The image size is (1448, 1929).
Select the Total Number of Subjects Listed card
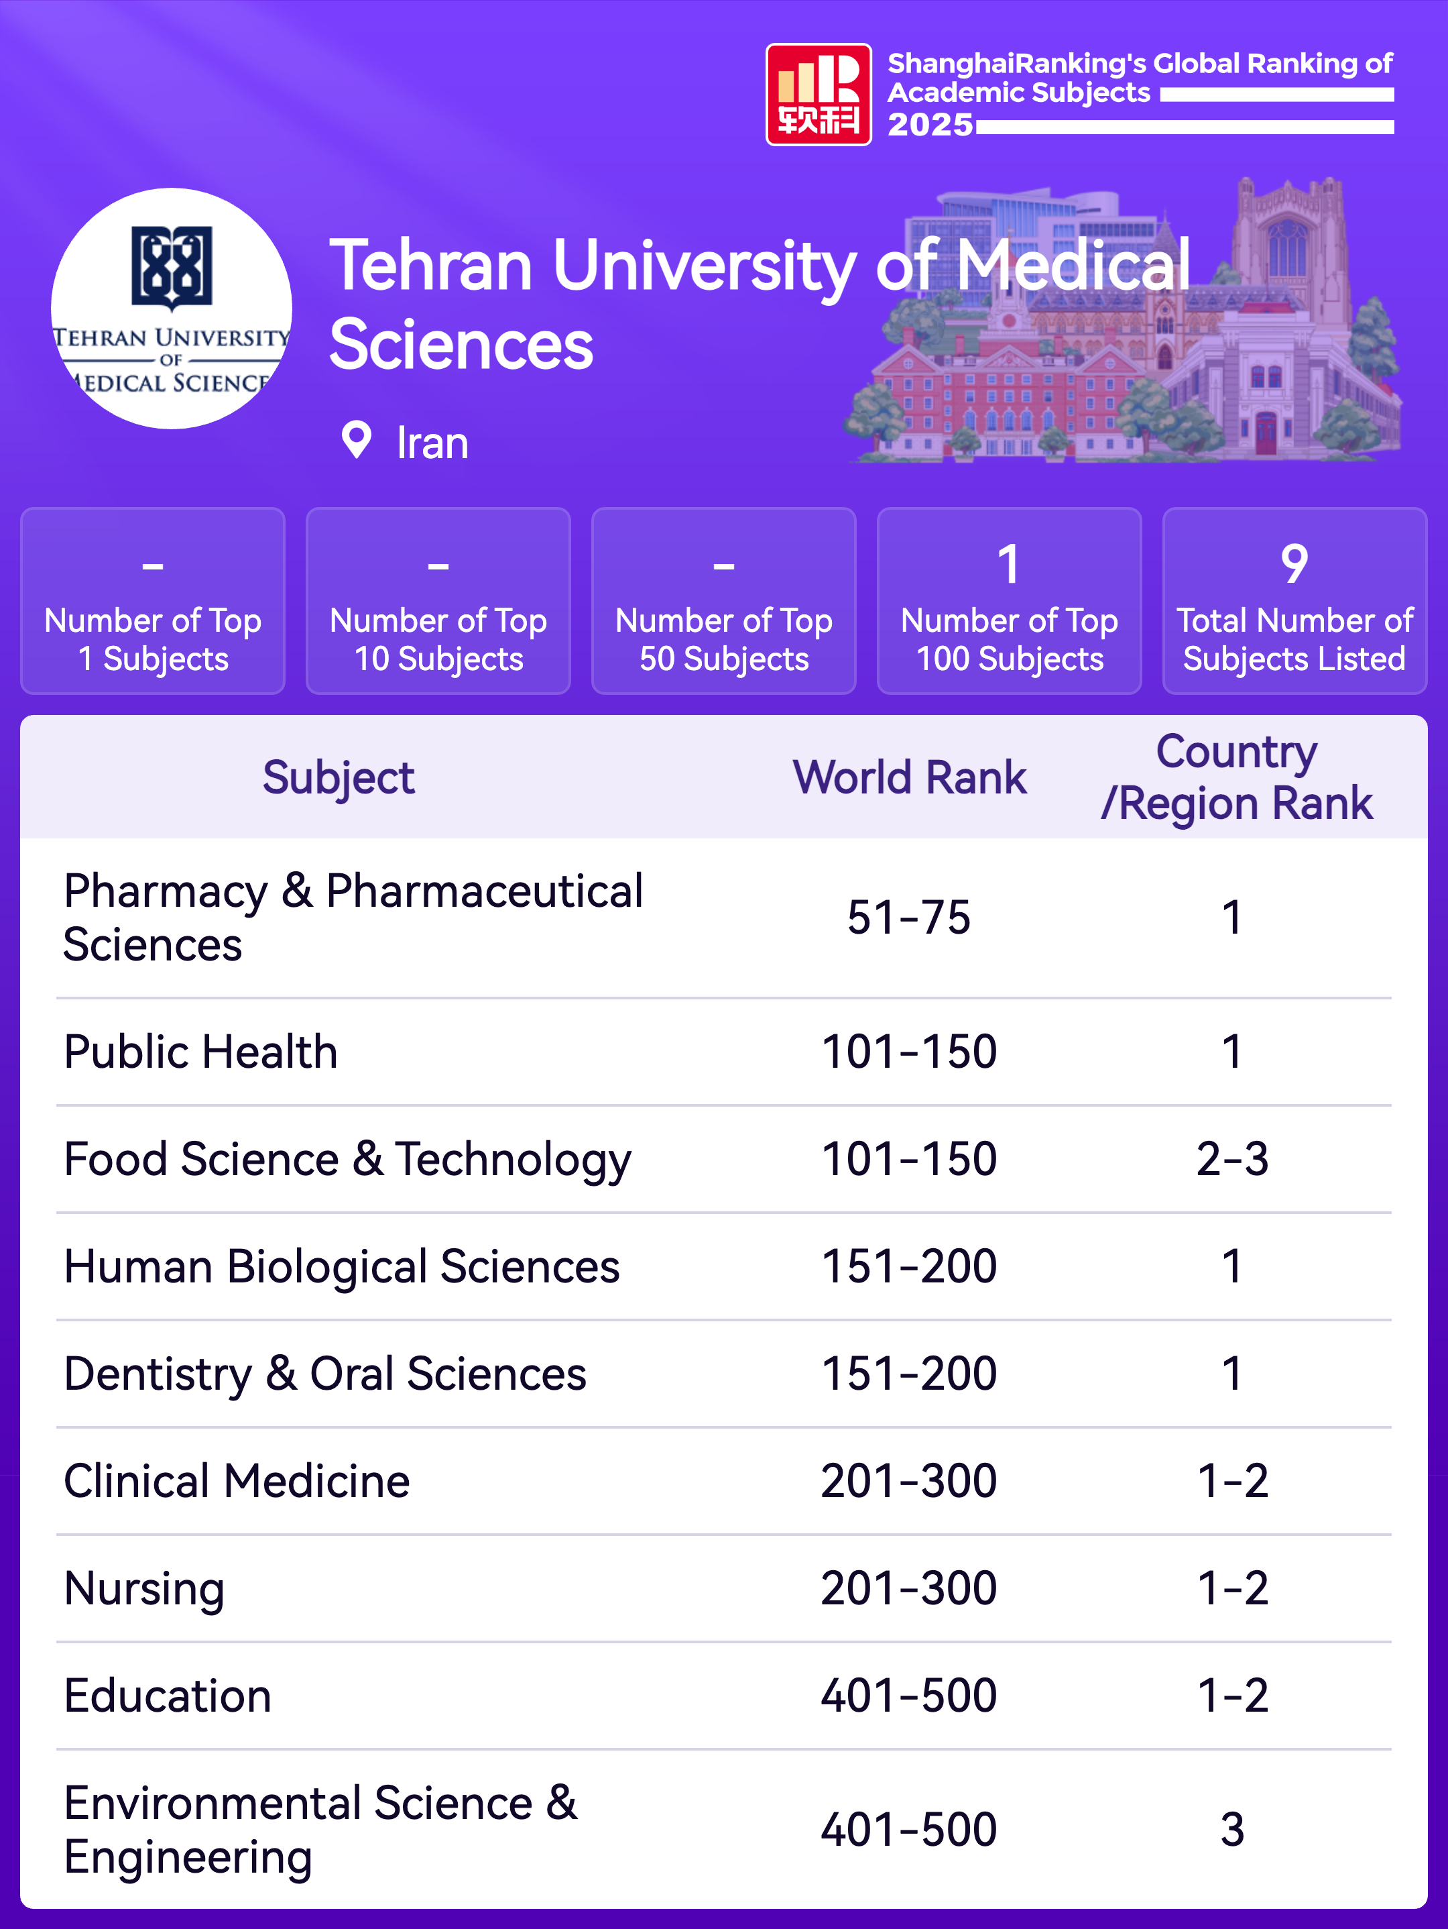coord(1294,601)
